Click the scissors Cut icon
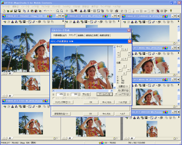182x145 pixels. click(28, 11)
